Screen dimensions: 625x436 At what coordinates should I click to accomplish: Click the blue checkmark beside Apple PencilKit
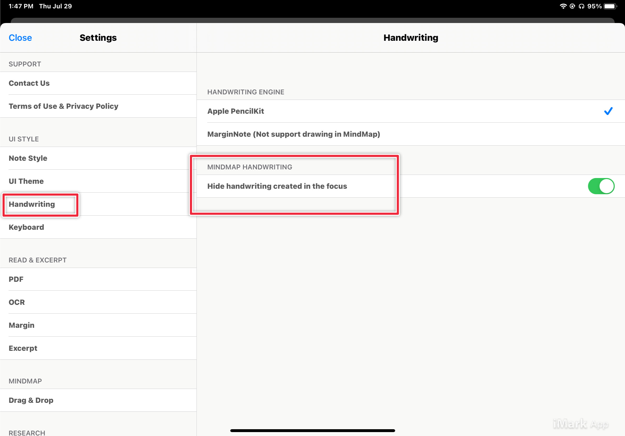pyautogui.click(x=608, y=111)
